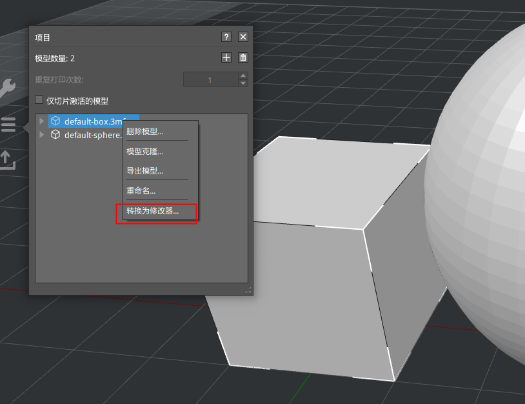Close the 项目 panel
The width and height of the screenshot is (525, 404).
(x=243, y=37)
